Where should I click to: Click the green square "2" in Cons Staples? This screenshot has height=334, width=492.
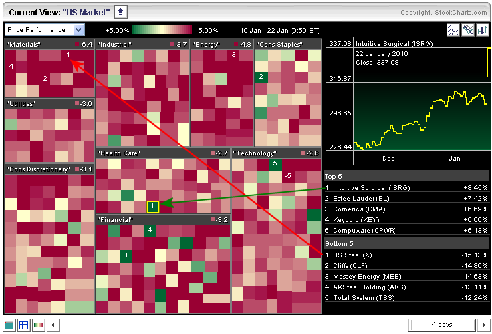[261, 77]
